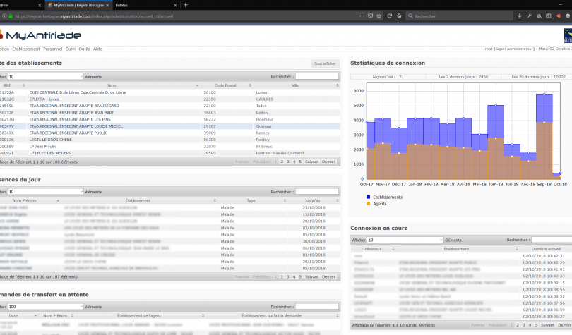Click the green padlock security icon
Image resolution: width=572 pixels, height=335 pixels.
pos(11,16)
